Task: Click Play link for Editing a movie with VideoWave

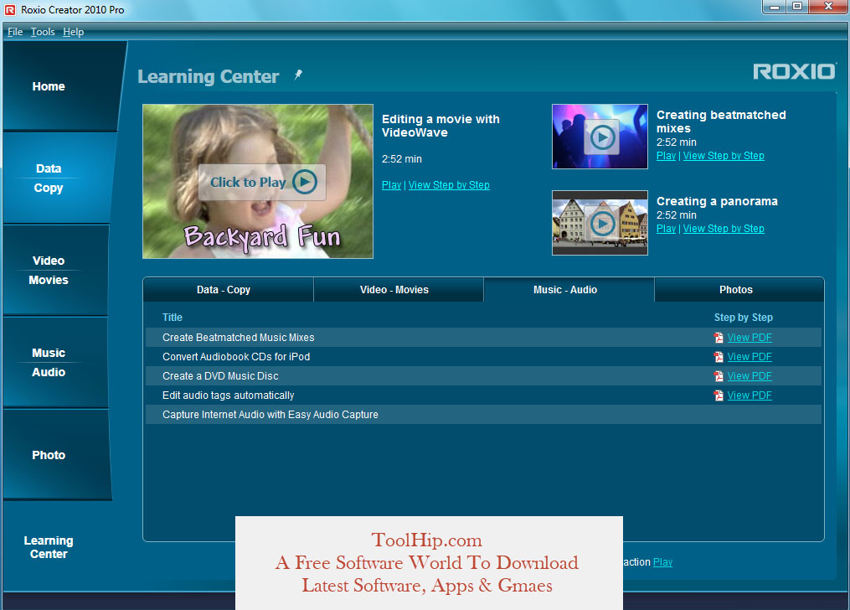Action: click(391, 185)
